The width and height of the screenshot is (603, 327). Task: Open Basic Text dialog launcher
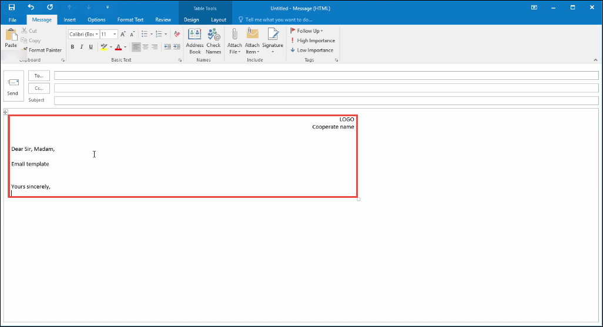(180, 60)
